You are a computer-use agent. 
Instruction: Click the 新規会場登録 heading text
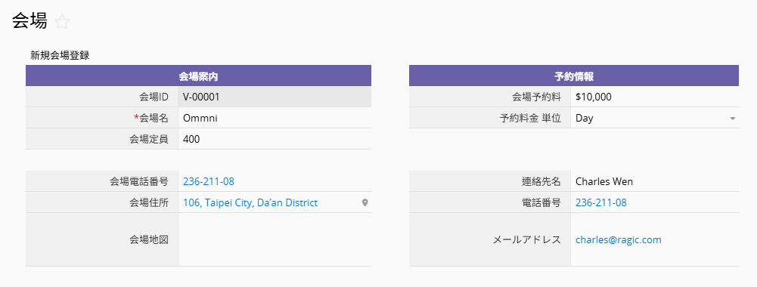(x=60, y=55)
